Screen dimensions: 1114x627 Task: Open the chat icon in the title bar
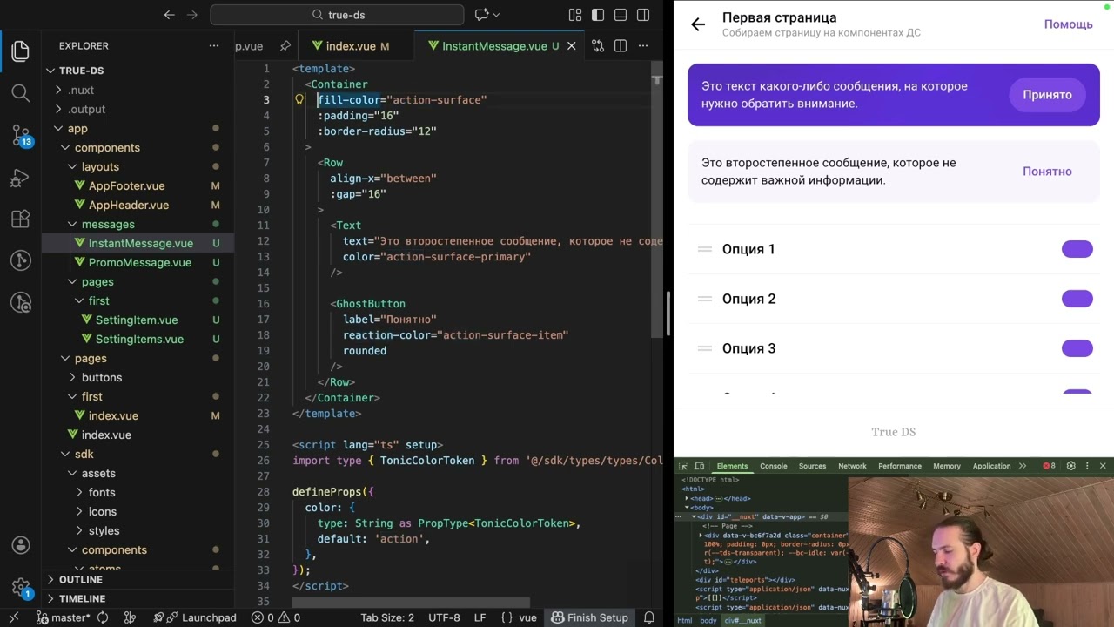482,15
